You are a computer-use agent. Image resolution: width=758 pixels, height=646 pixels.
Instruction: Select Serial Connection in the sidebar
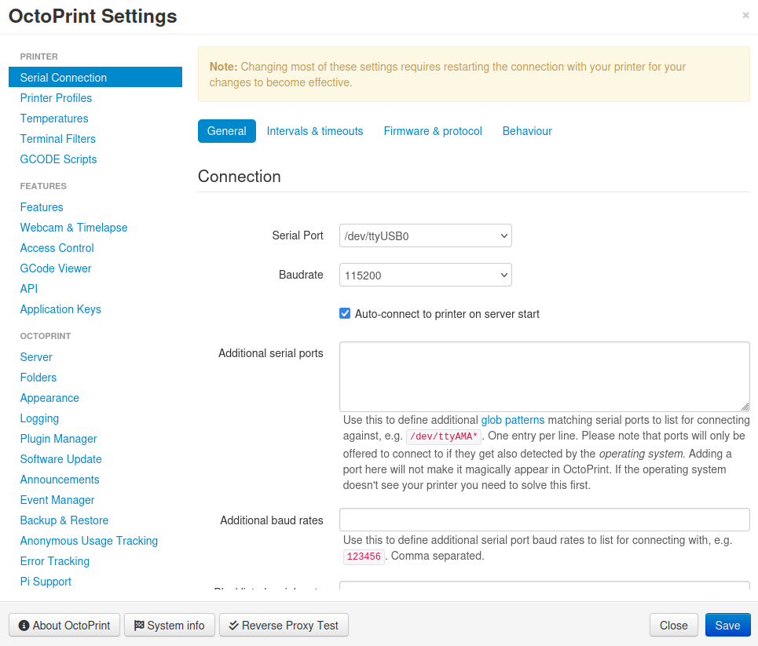[95, 77]
